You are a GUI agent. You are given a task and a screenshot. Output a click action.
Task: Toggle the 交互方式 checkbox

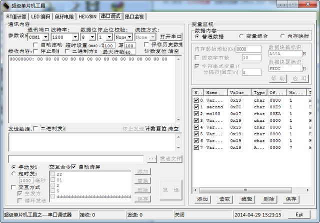13,187
